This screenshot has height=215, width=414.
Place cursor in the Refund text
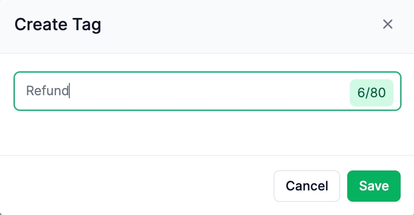(x=47, y=91)
